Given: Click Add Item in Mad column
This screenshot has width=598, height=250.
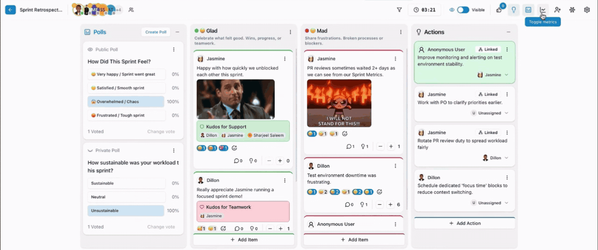Looking at the screenshot, I should (354, 240).
